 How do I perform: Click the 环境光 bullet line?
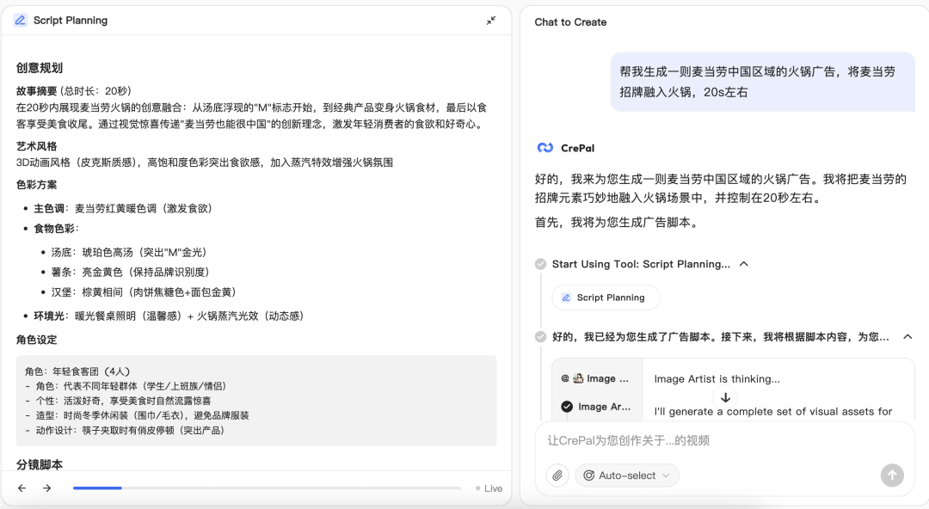tap(169, 316)
